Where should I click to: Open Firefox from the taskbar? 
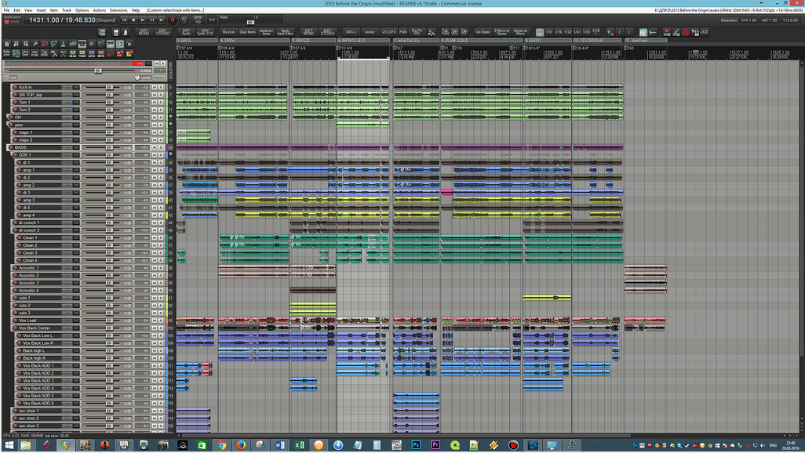pos(241,445)
